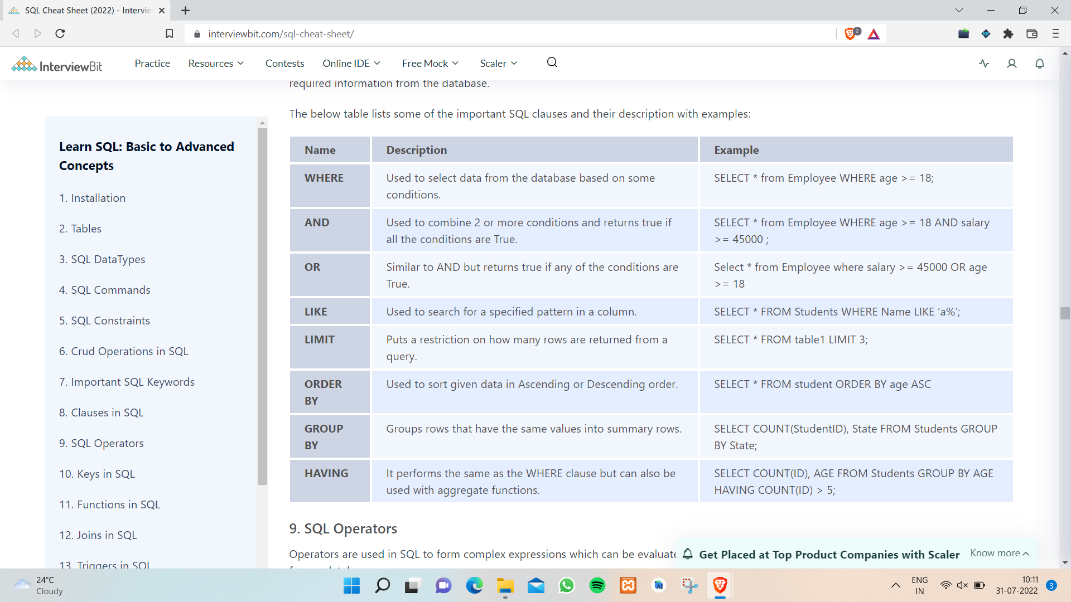Open the user profile icon on the navbar
This screenshot has height=602, width=1071.
coord(1011,64)
